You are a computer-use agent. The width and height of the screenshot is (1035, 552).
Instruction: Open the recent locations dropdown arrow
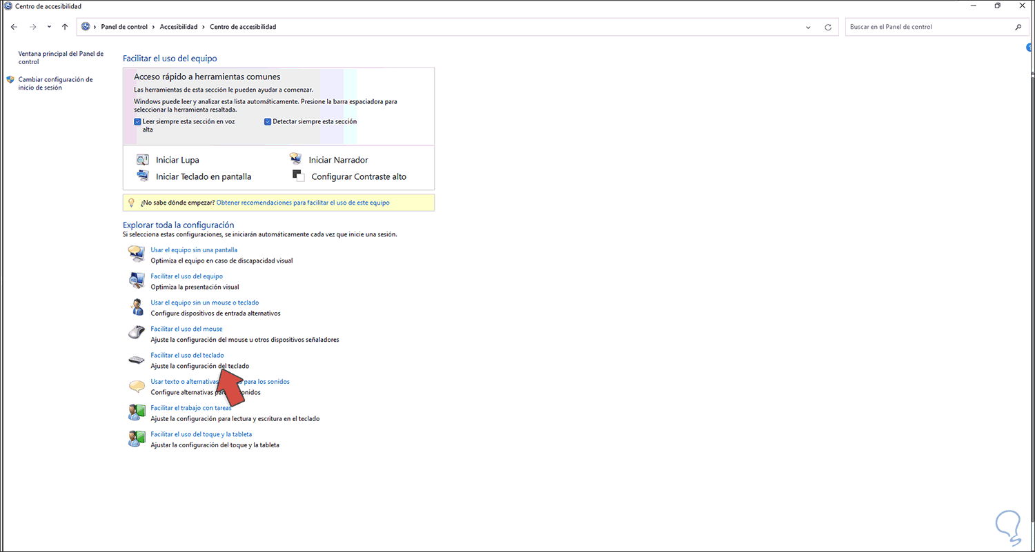[49, 27]
